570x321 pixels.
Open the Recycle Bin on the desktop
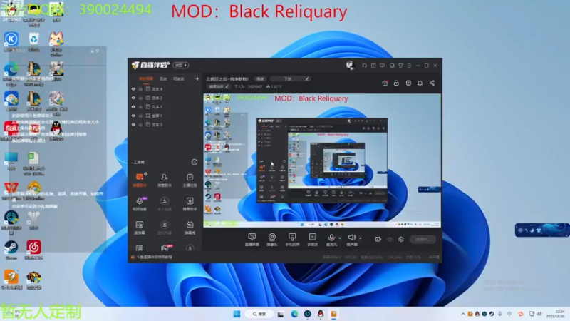pyautogui.click(x=33, y=41)
